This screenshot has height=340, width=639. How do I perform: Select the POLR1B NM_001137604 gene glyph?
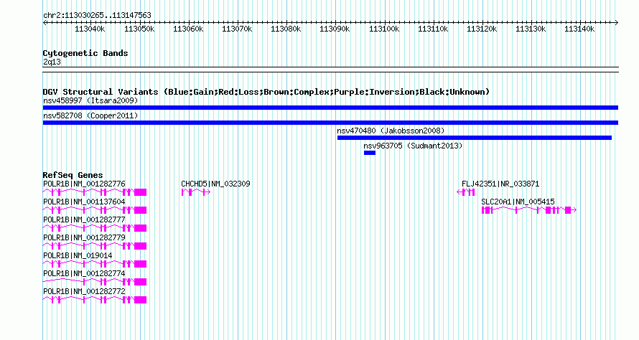click(95, 210)
